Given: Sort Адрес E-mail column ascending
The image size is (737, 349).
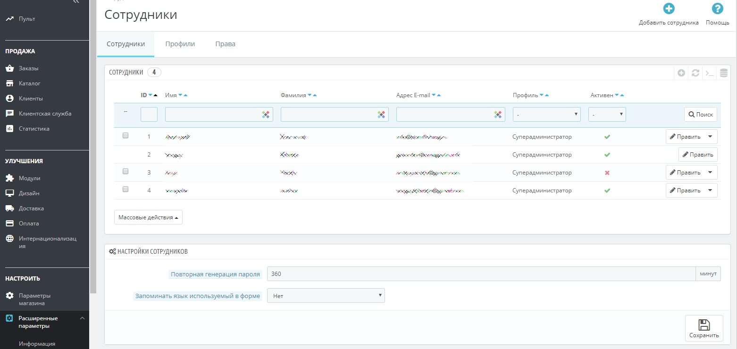Looking at the screenshot, I should tap(439, 95).
